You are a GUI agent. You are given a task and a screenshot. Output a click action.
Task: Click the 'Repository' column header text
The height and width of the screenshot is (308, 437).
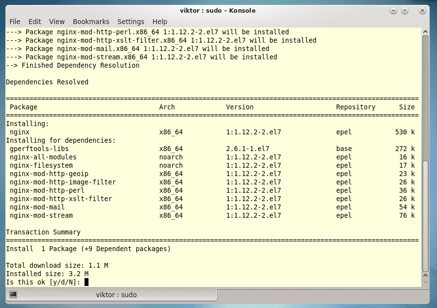pyautogui.click(x=355, y=107)
